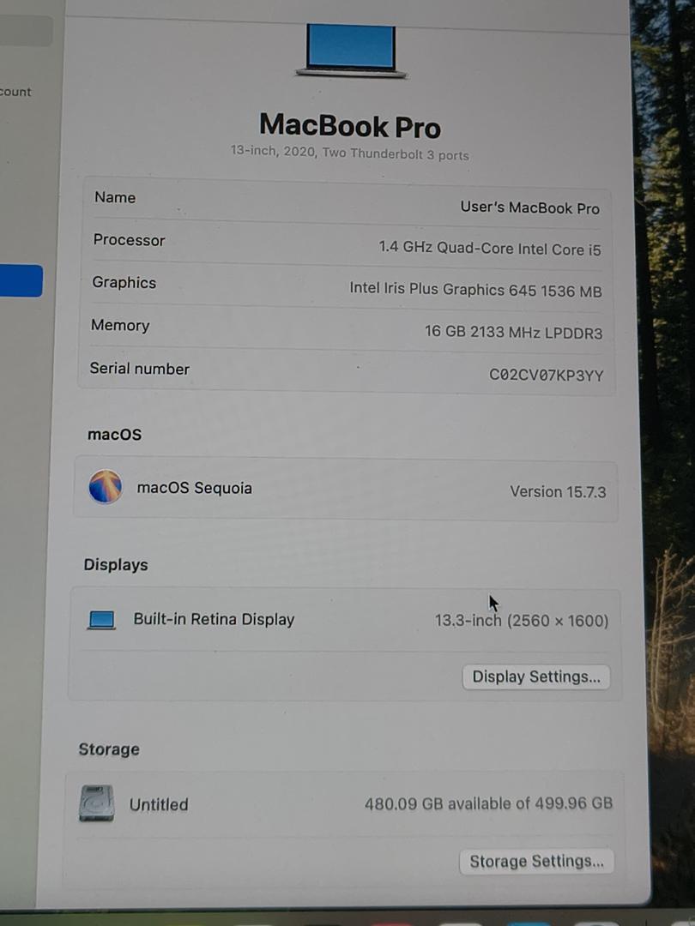The height and width of the screenshot is (926, 695).
Task: Open the account item in the sidebar
Action: click(x=15, y=92)
